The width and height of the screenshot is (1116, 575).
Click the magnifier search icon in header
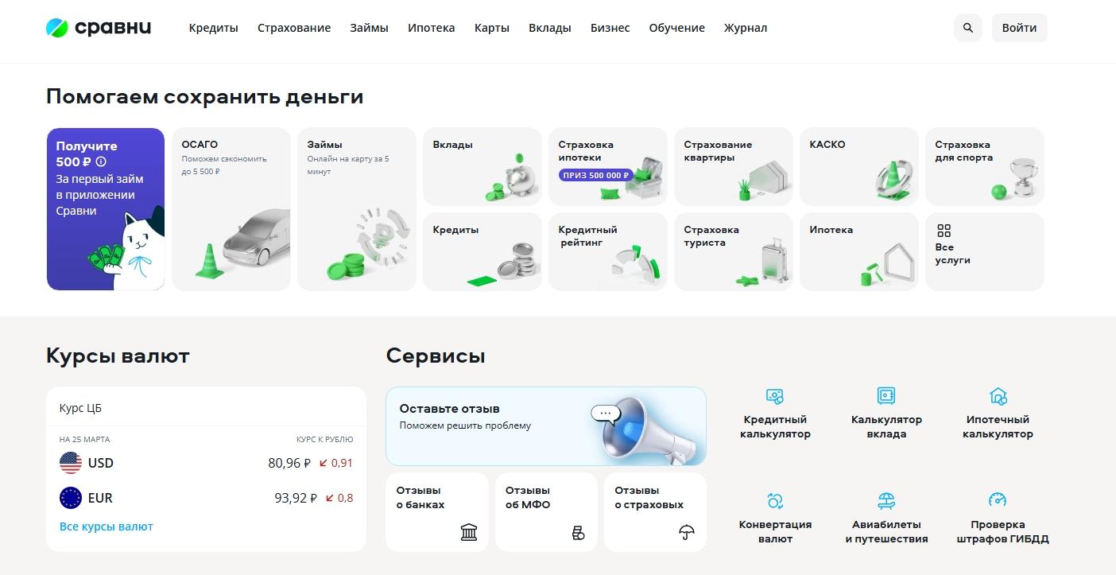click(967, 28)
